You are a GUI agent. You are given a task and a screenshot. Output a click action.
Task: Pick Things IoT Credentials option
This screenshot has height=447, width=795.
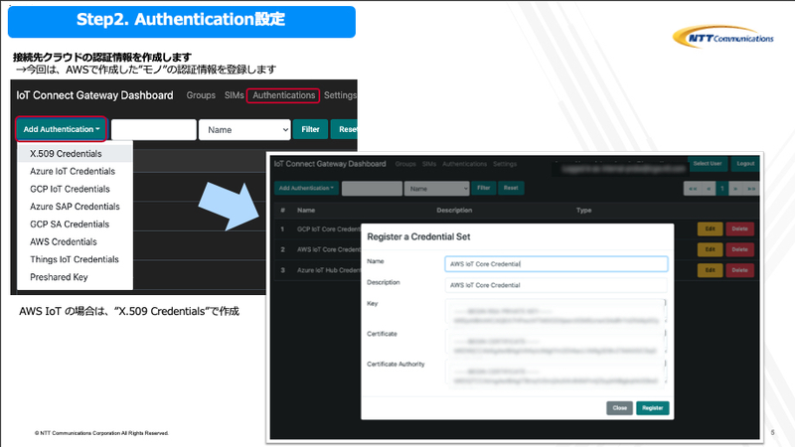(x=76, y=259)
